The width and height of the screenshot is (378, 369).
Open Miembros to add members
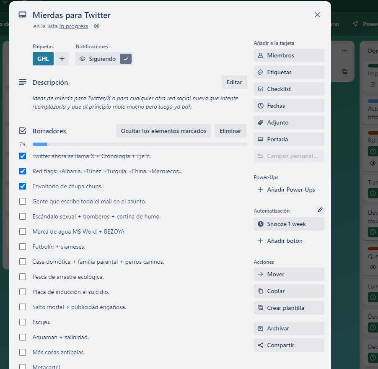[289, 55]
